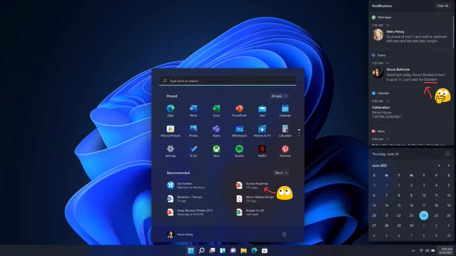Click pinned apps page dots indicator

click(299, 132)
